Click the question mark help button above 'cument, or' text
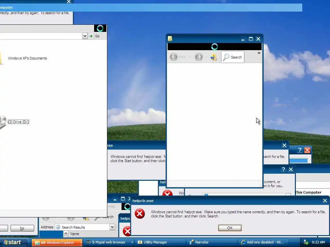The width and height of the screenshot is (330, 247). (x=283, y=169)
